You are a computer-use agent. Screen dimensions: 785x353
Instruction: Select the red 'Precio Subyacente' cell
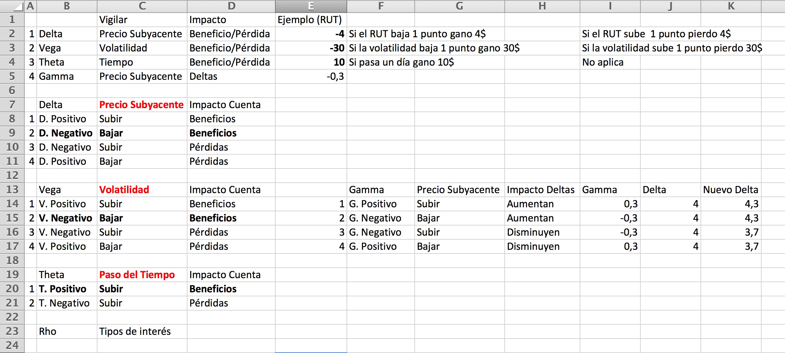click(142, 105)
